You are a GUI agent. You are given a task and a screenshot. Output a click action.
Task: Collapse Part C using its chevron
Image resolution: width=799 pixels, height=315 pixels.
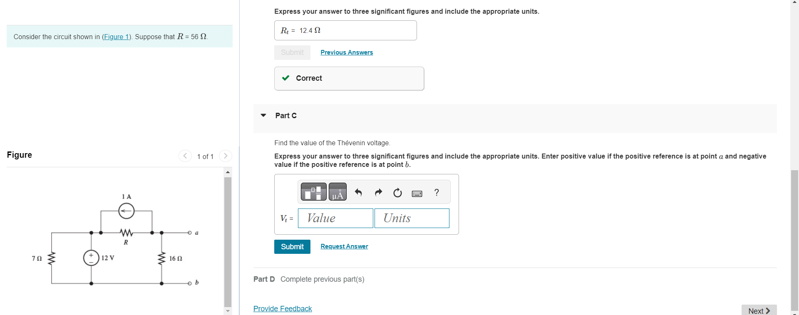tap(263, 116)
